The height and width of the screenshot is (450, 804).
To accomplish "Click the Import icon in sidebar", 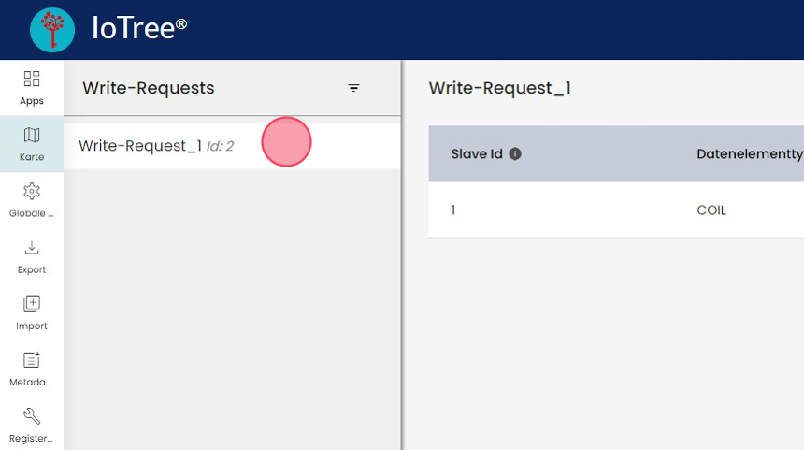I will pos(32,304).
